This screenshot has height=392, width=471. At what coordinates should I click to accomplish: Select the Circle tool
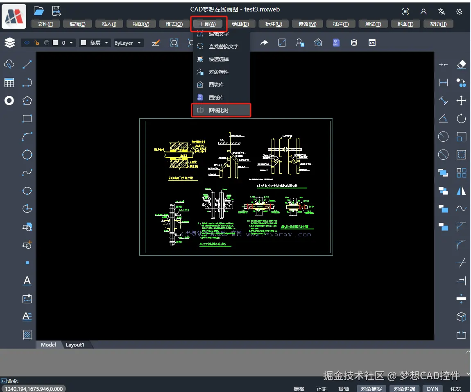coord(27,155)
